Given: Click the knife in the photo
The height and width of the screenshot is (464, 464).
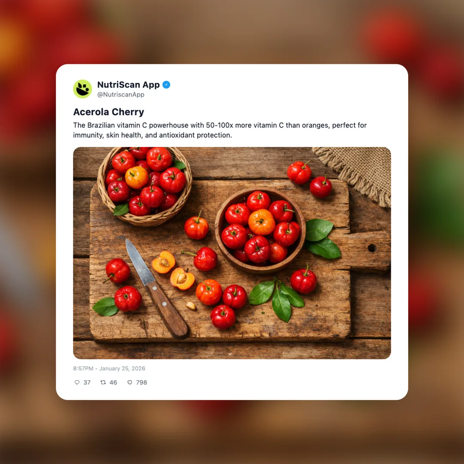Looking at the screenshot, I should coord(157,289).
